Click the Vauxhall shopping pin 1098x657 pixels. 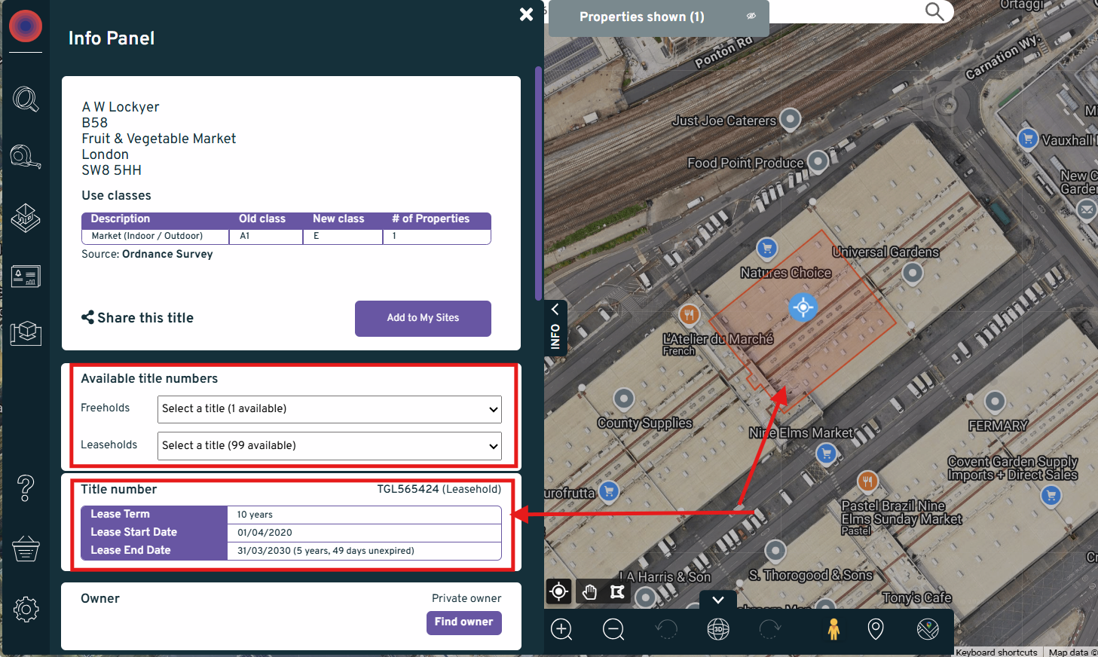[1028, 138]
